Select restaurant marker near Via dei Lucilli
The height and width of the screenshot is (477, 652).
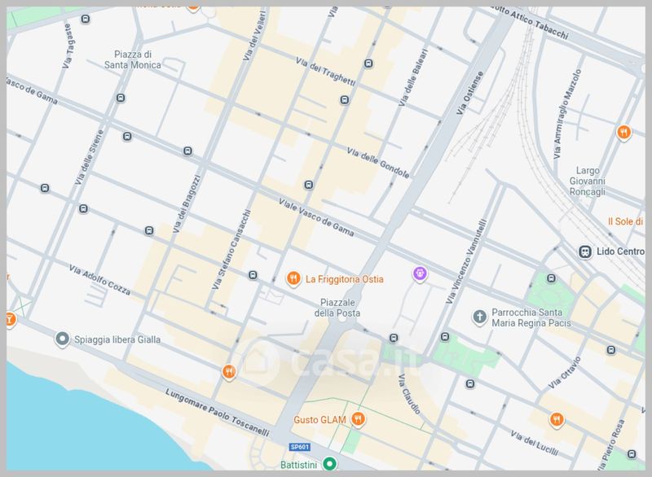[x=557, y=419]
